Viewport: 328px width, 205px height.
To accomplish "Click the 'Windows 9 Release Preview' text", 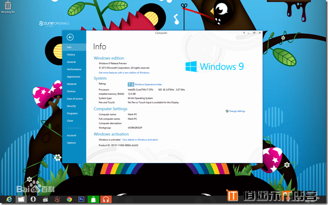I will [113, 63].
